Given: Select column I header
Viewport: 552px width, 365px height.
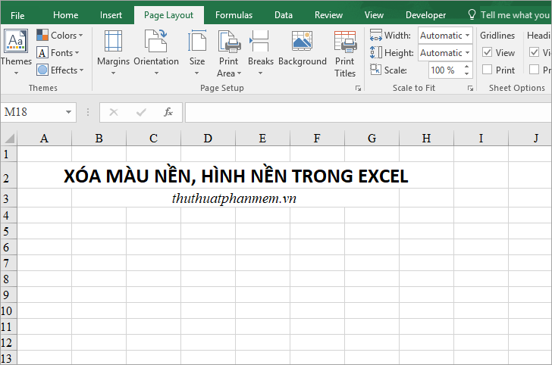Looking at the screenshot, I should pos(481,138).
